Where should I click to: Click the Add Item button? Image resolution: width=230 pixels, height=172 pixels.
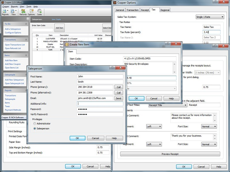pos(59,28)
